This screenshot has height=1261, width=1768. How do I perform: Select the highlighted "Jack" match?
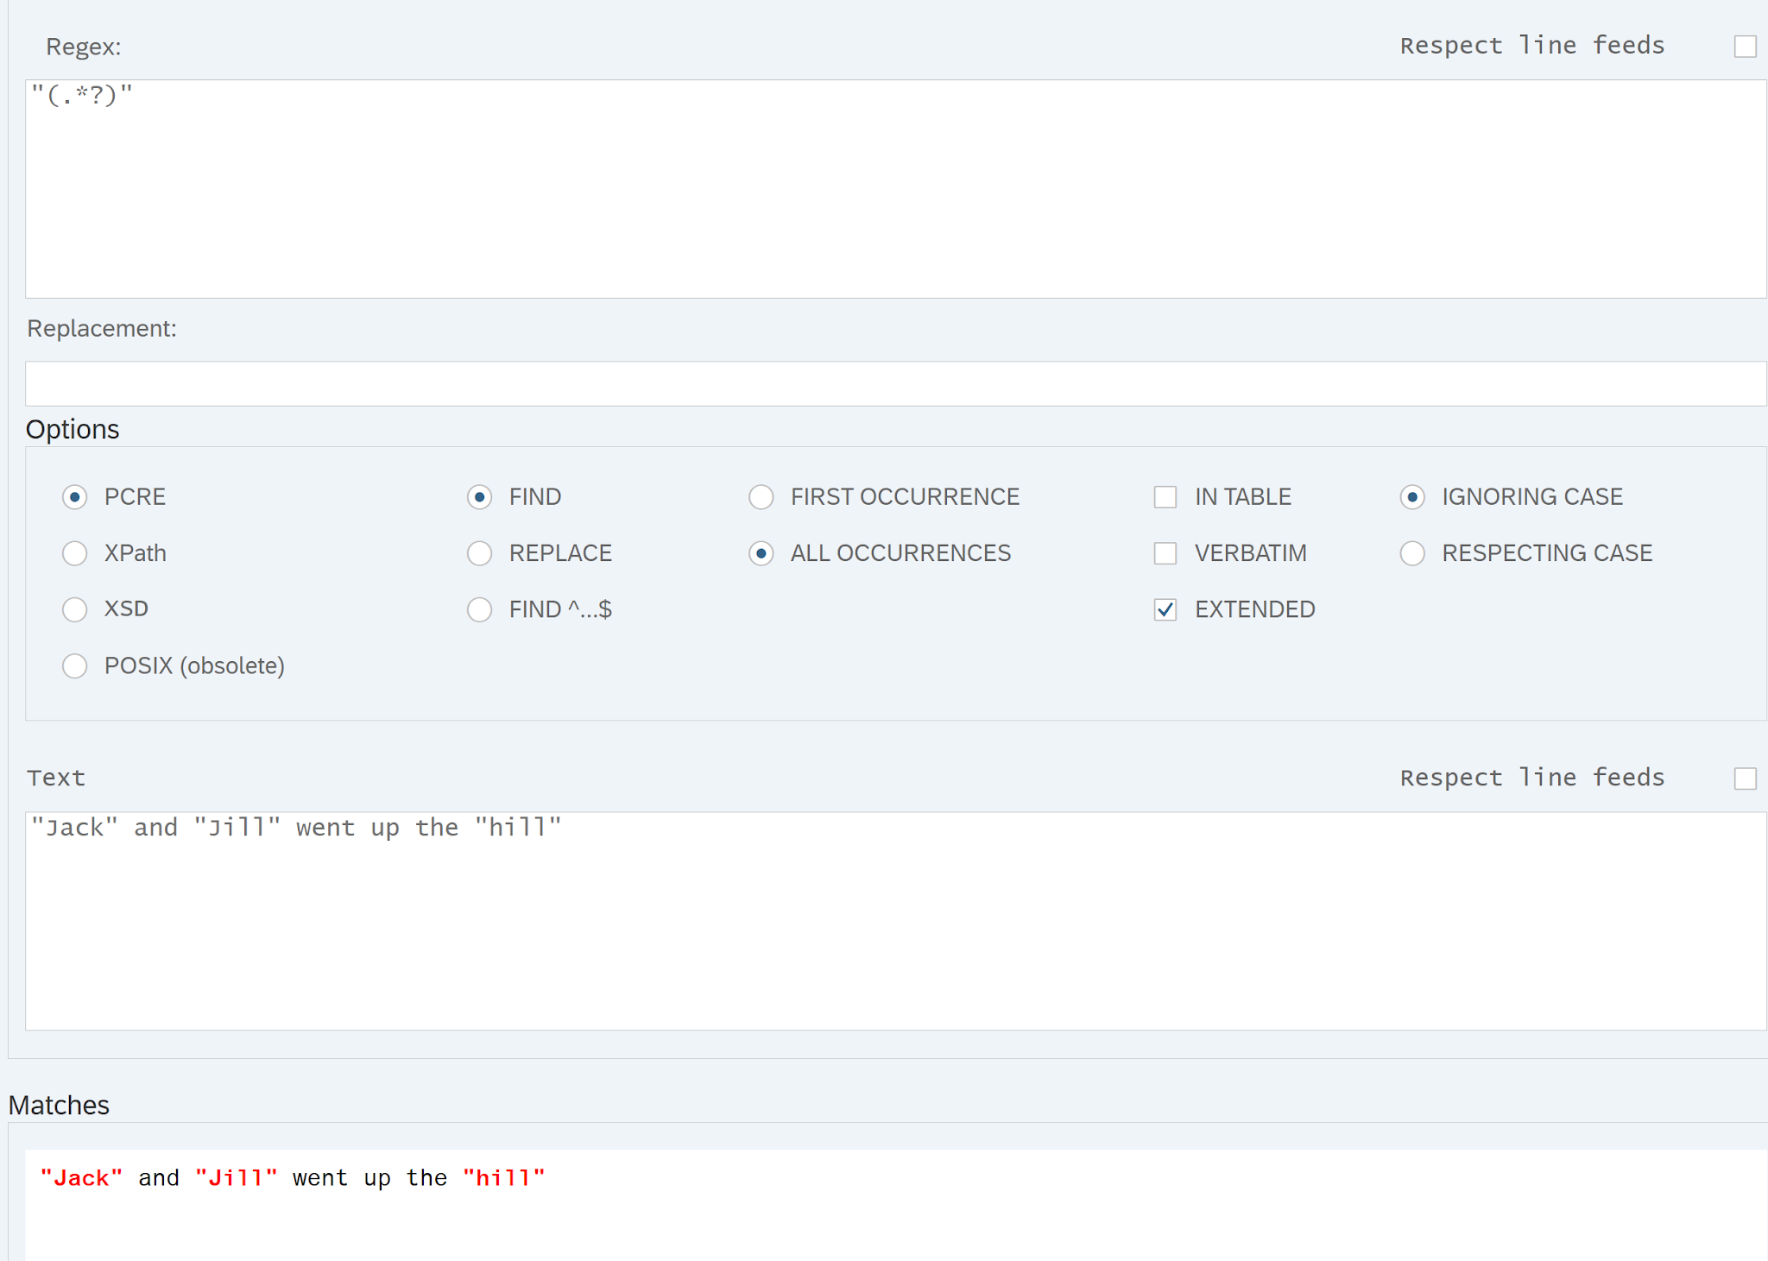tap(81, 1177)
